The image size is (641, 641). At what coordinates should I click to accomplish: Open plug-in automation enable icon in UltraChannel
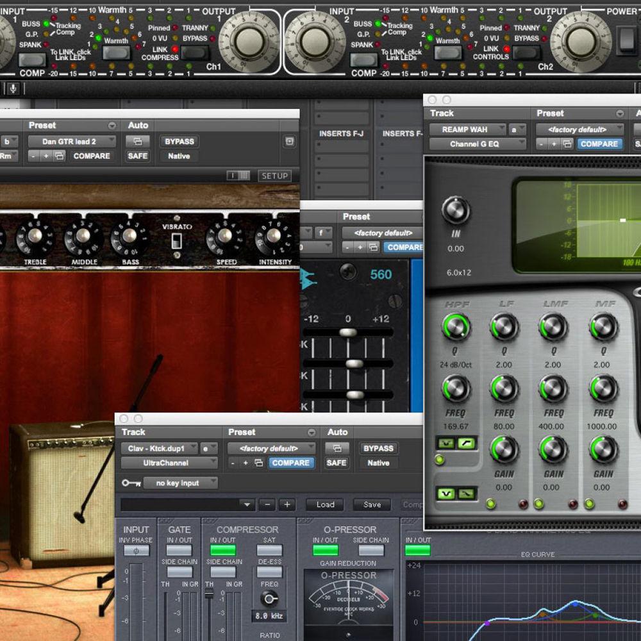pyautogui.click(x=337, y=449)
